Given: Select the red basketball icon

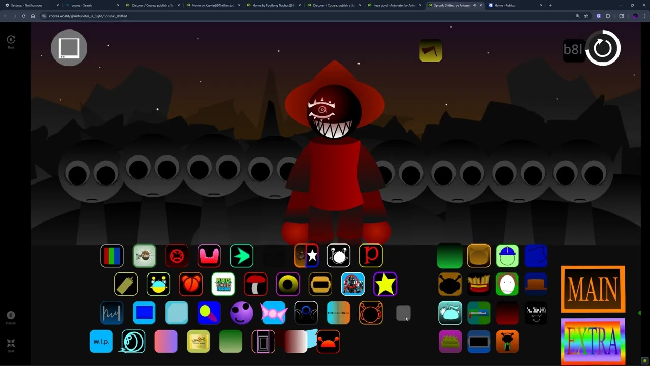Looking at the screenshot, I should [191, 284].
